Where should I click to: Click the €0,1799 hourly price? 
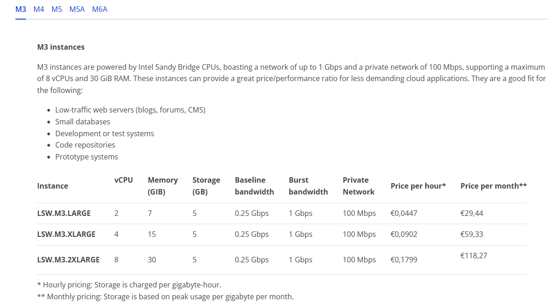404,260
